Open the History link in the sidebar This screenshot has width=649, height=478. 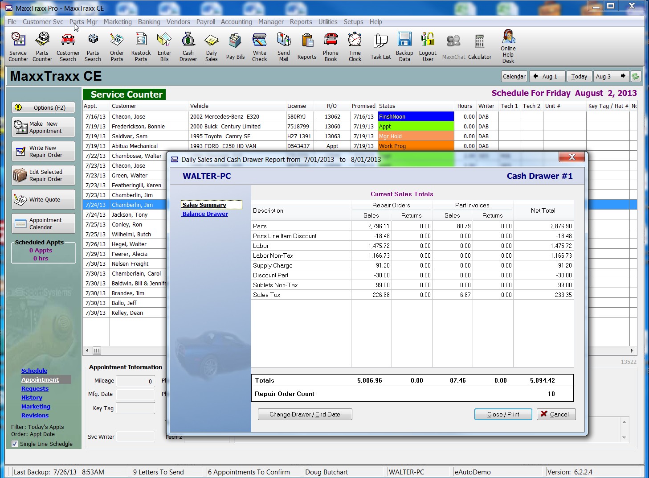pyautogui.click(x=32, y=398)
